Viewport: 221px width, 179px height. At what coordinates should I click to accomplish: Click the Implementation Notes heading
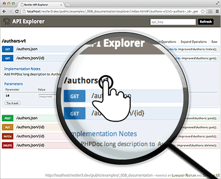point(22,69)
